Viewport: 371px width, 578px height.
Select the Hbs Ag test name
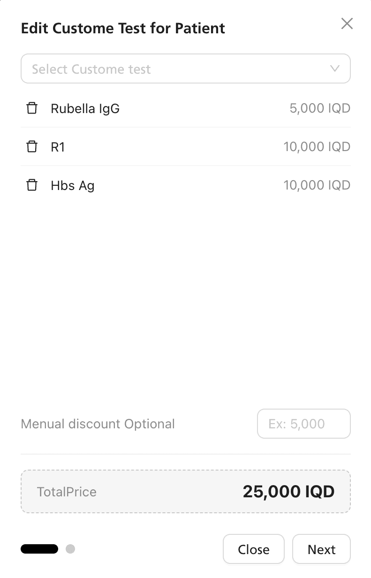click(73, 186)
